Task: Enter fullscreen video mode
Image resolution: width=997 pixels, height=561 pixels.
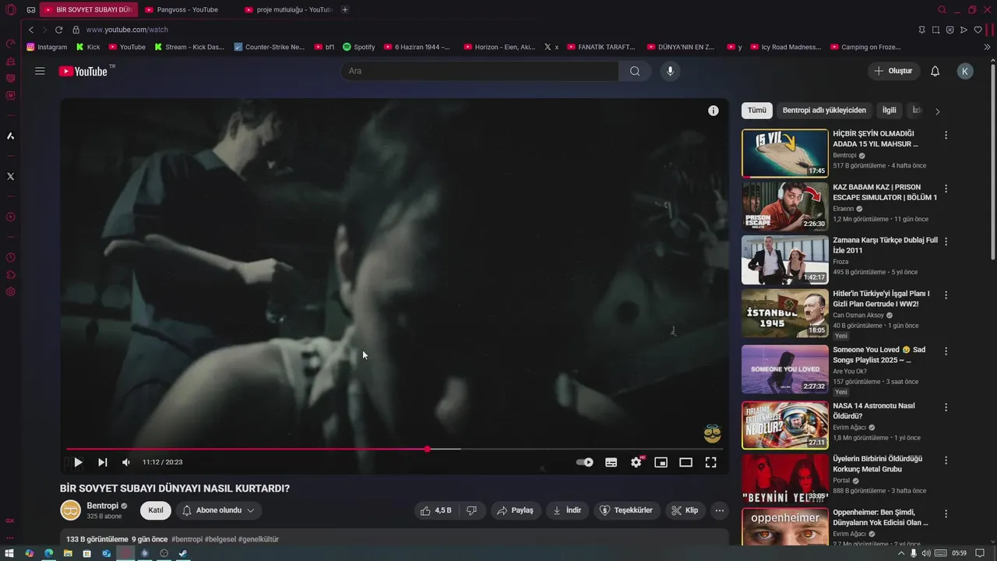Action: pyautogui.click(x=710, y=462)
